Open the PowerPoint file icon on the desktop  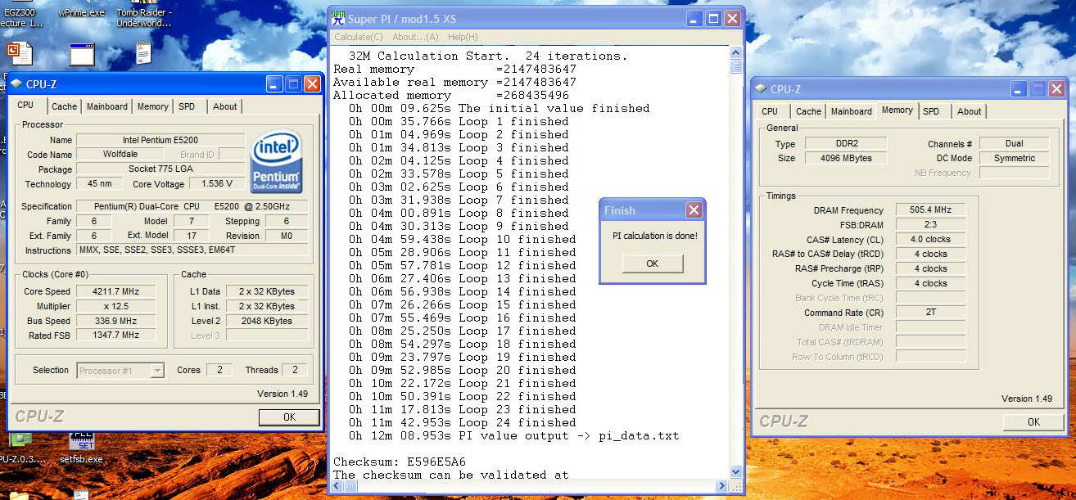[x=18, y=53]
